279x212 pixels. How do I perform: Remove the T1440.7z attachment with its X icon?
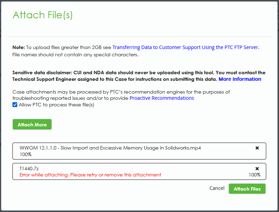[x=257, y=168]
